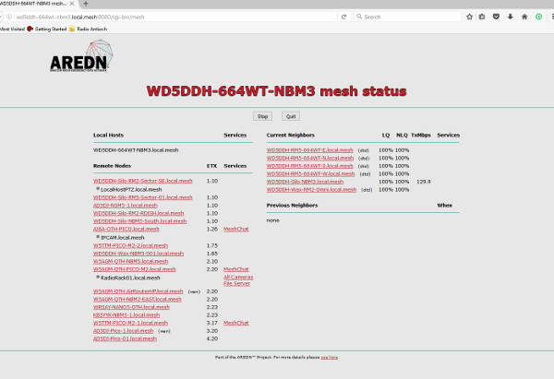Open the AD5DI-NSM5-1.local.mesh link
This screenshot has height=379, width=554.
[126, 206]
